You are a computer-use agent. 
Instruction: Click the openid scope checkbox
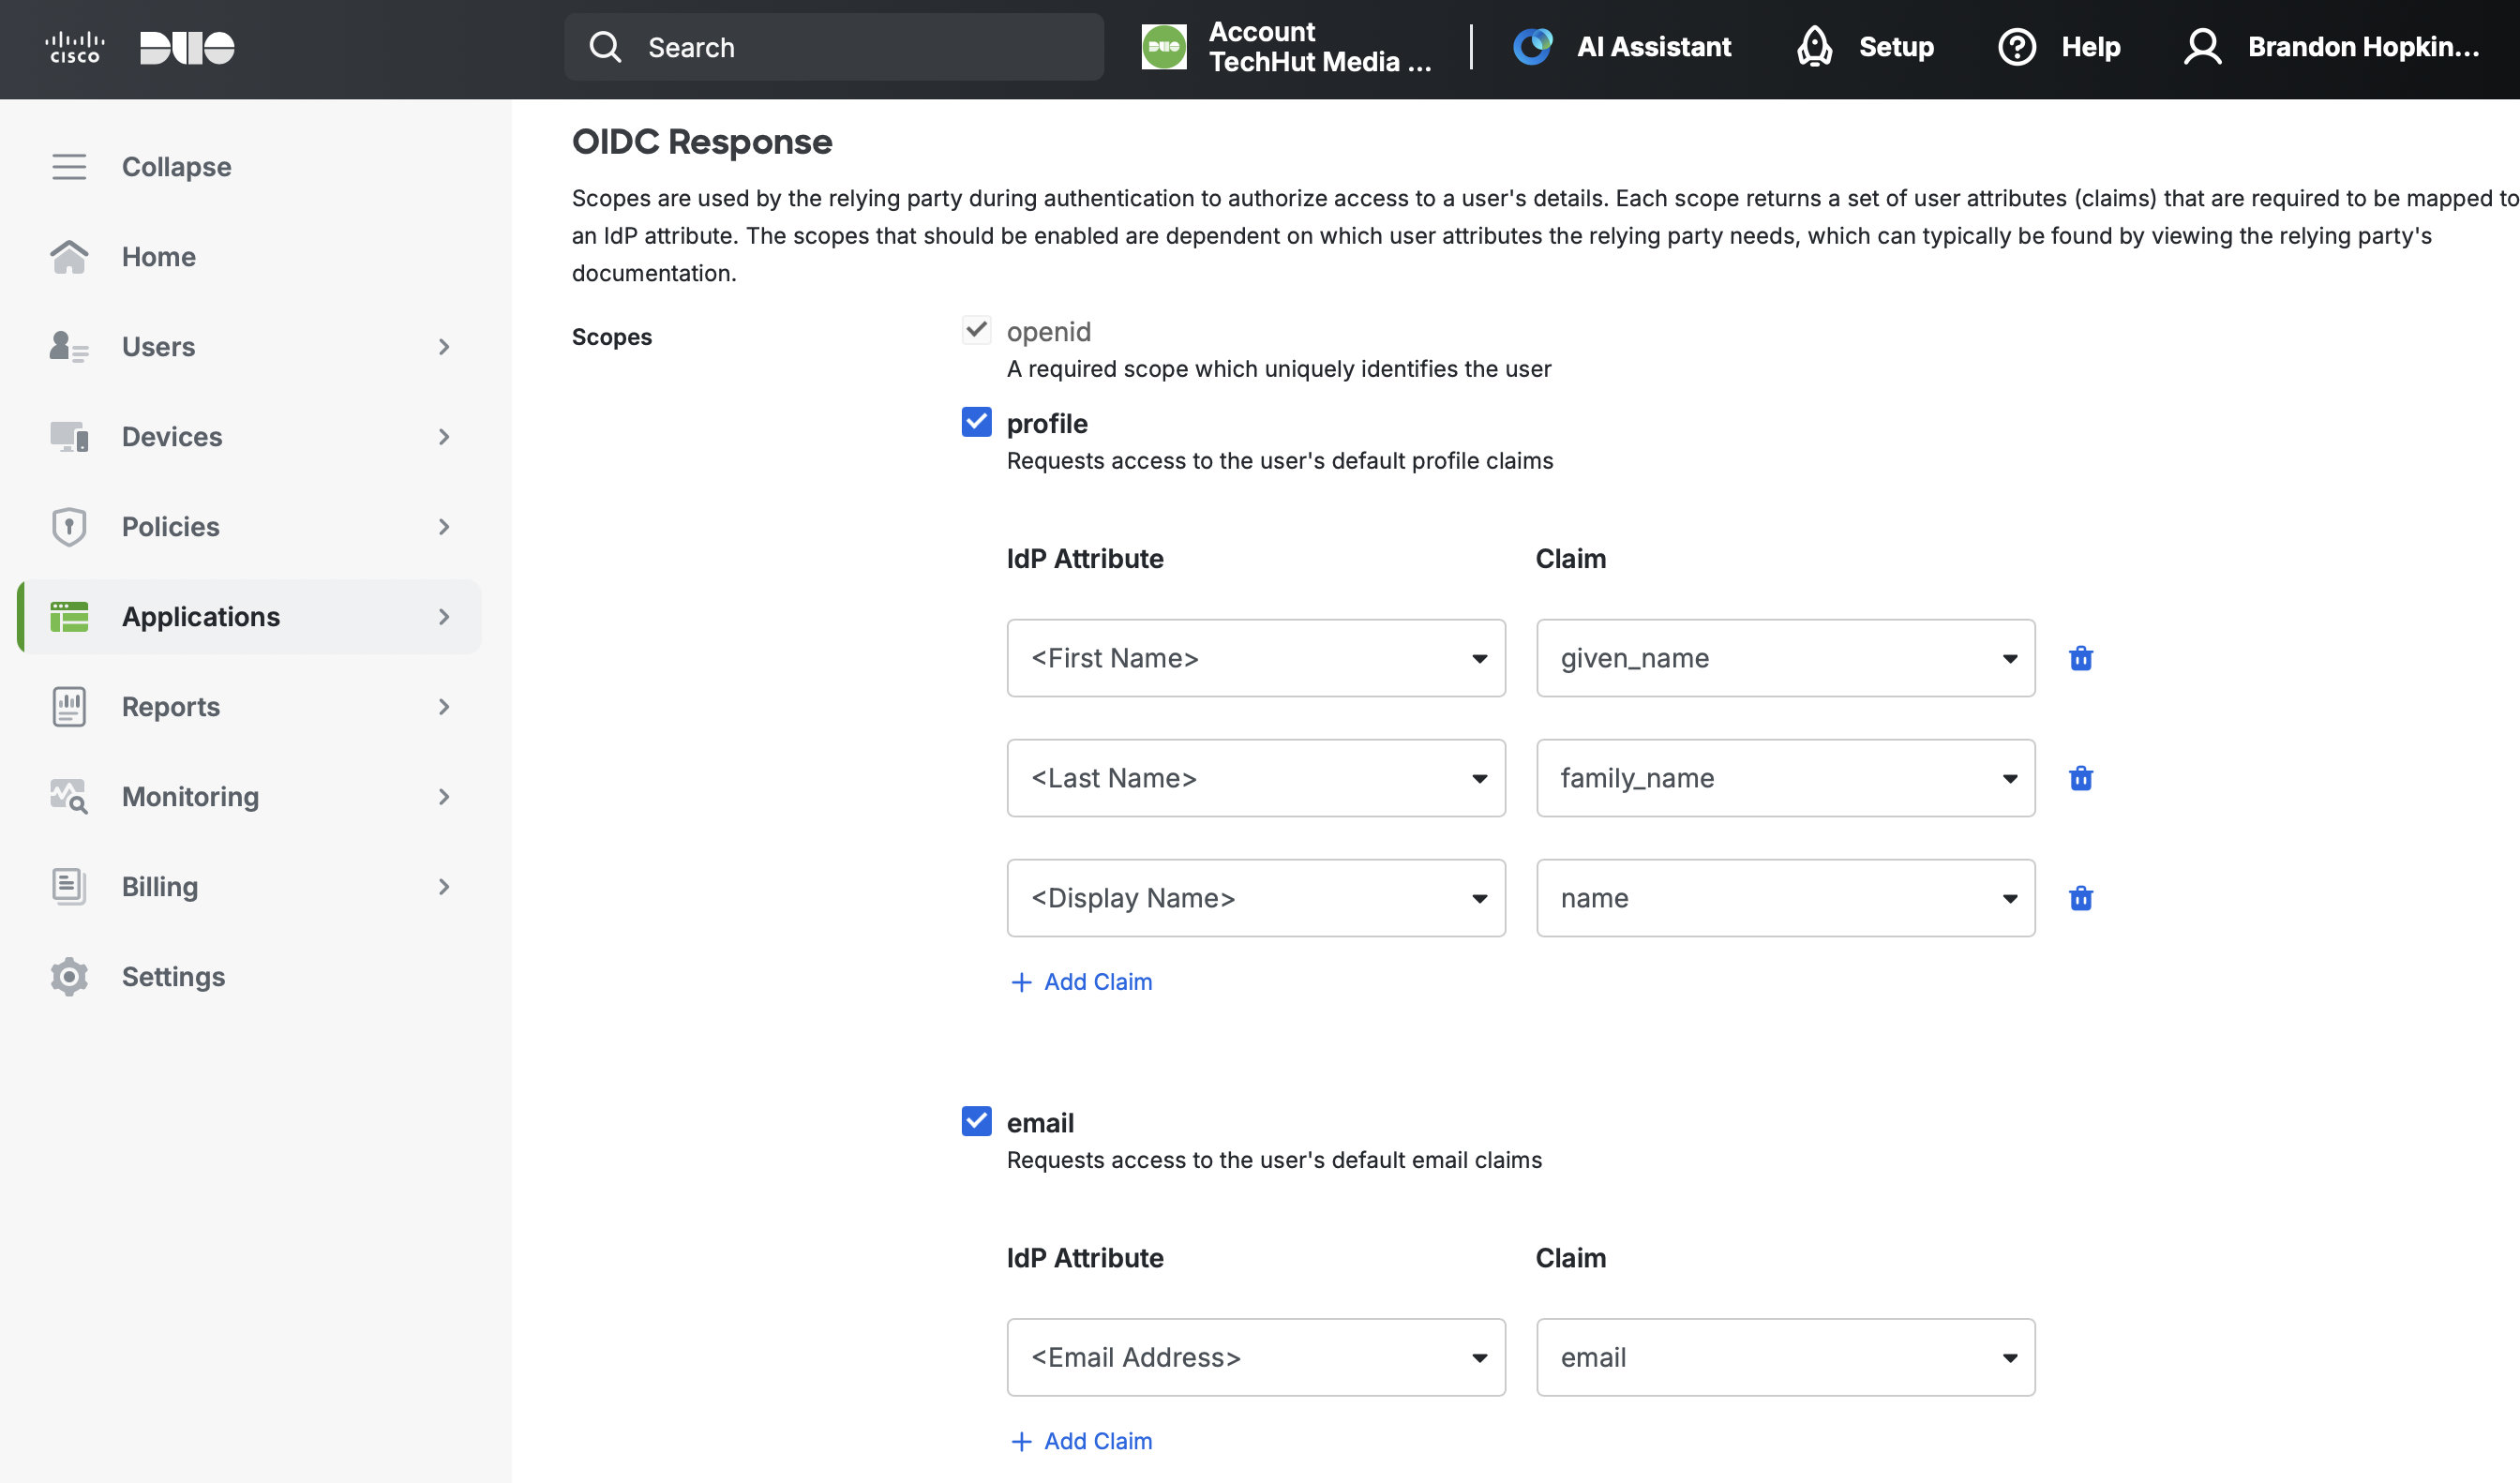(x=976, y=330)
